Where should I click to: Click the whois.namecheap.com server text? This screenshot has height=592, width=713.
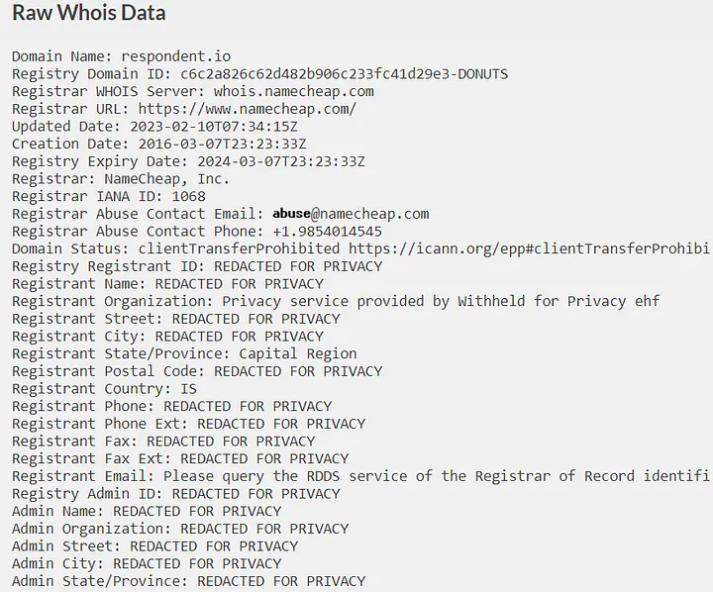(x=294, y=91)
